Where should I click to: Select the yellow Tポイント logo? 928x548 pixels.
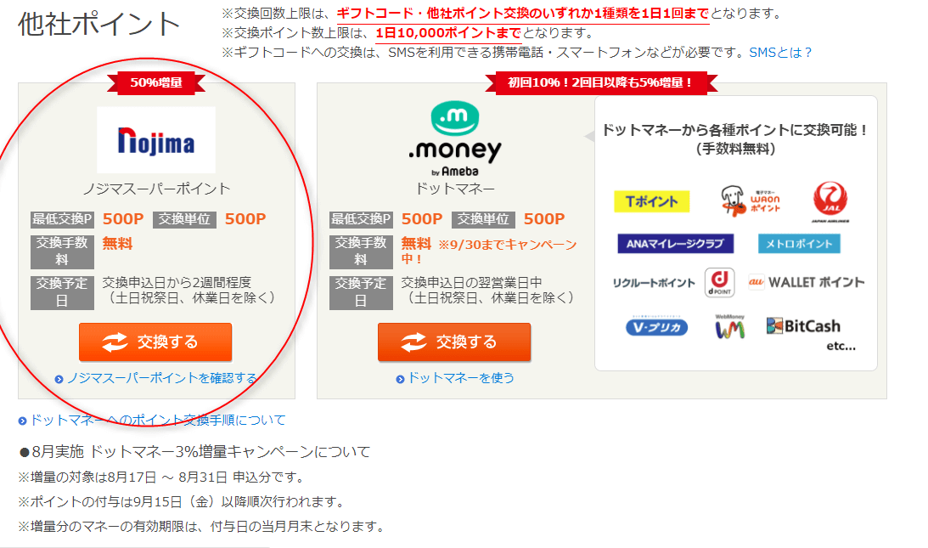coord(651,201)
